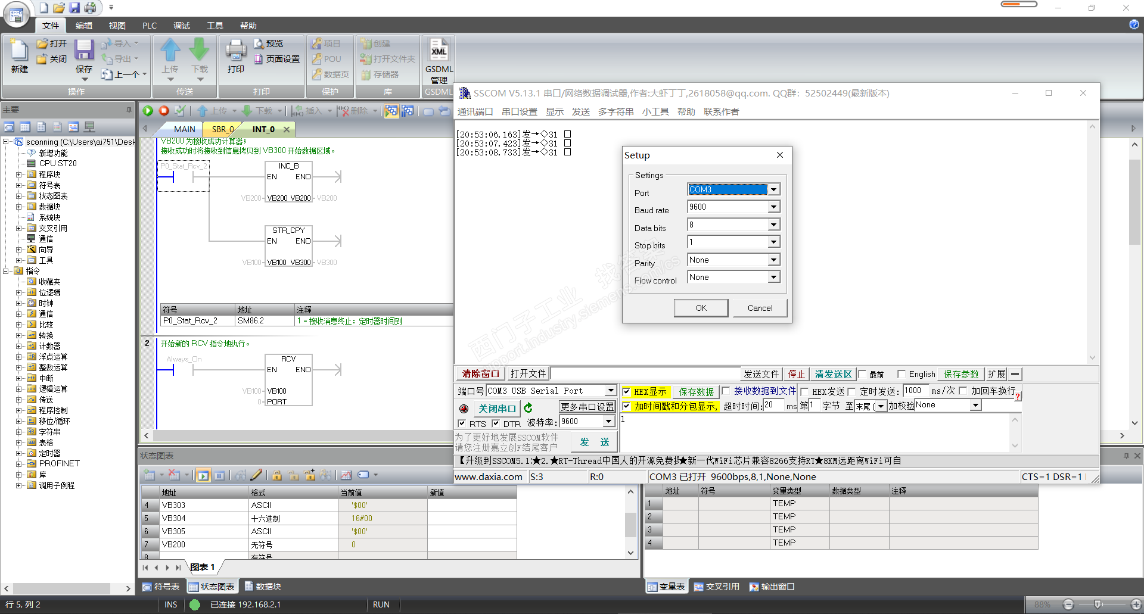Click the zoom out minus button
This screenshot has width=1144, height=614.
pos(1068,604)
